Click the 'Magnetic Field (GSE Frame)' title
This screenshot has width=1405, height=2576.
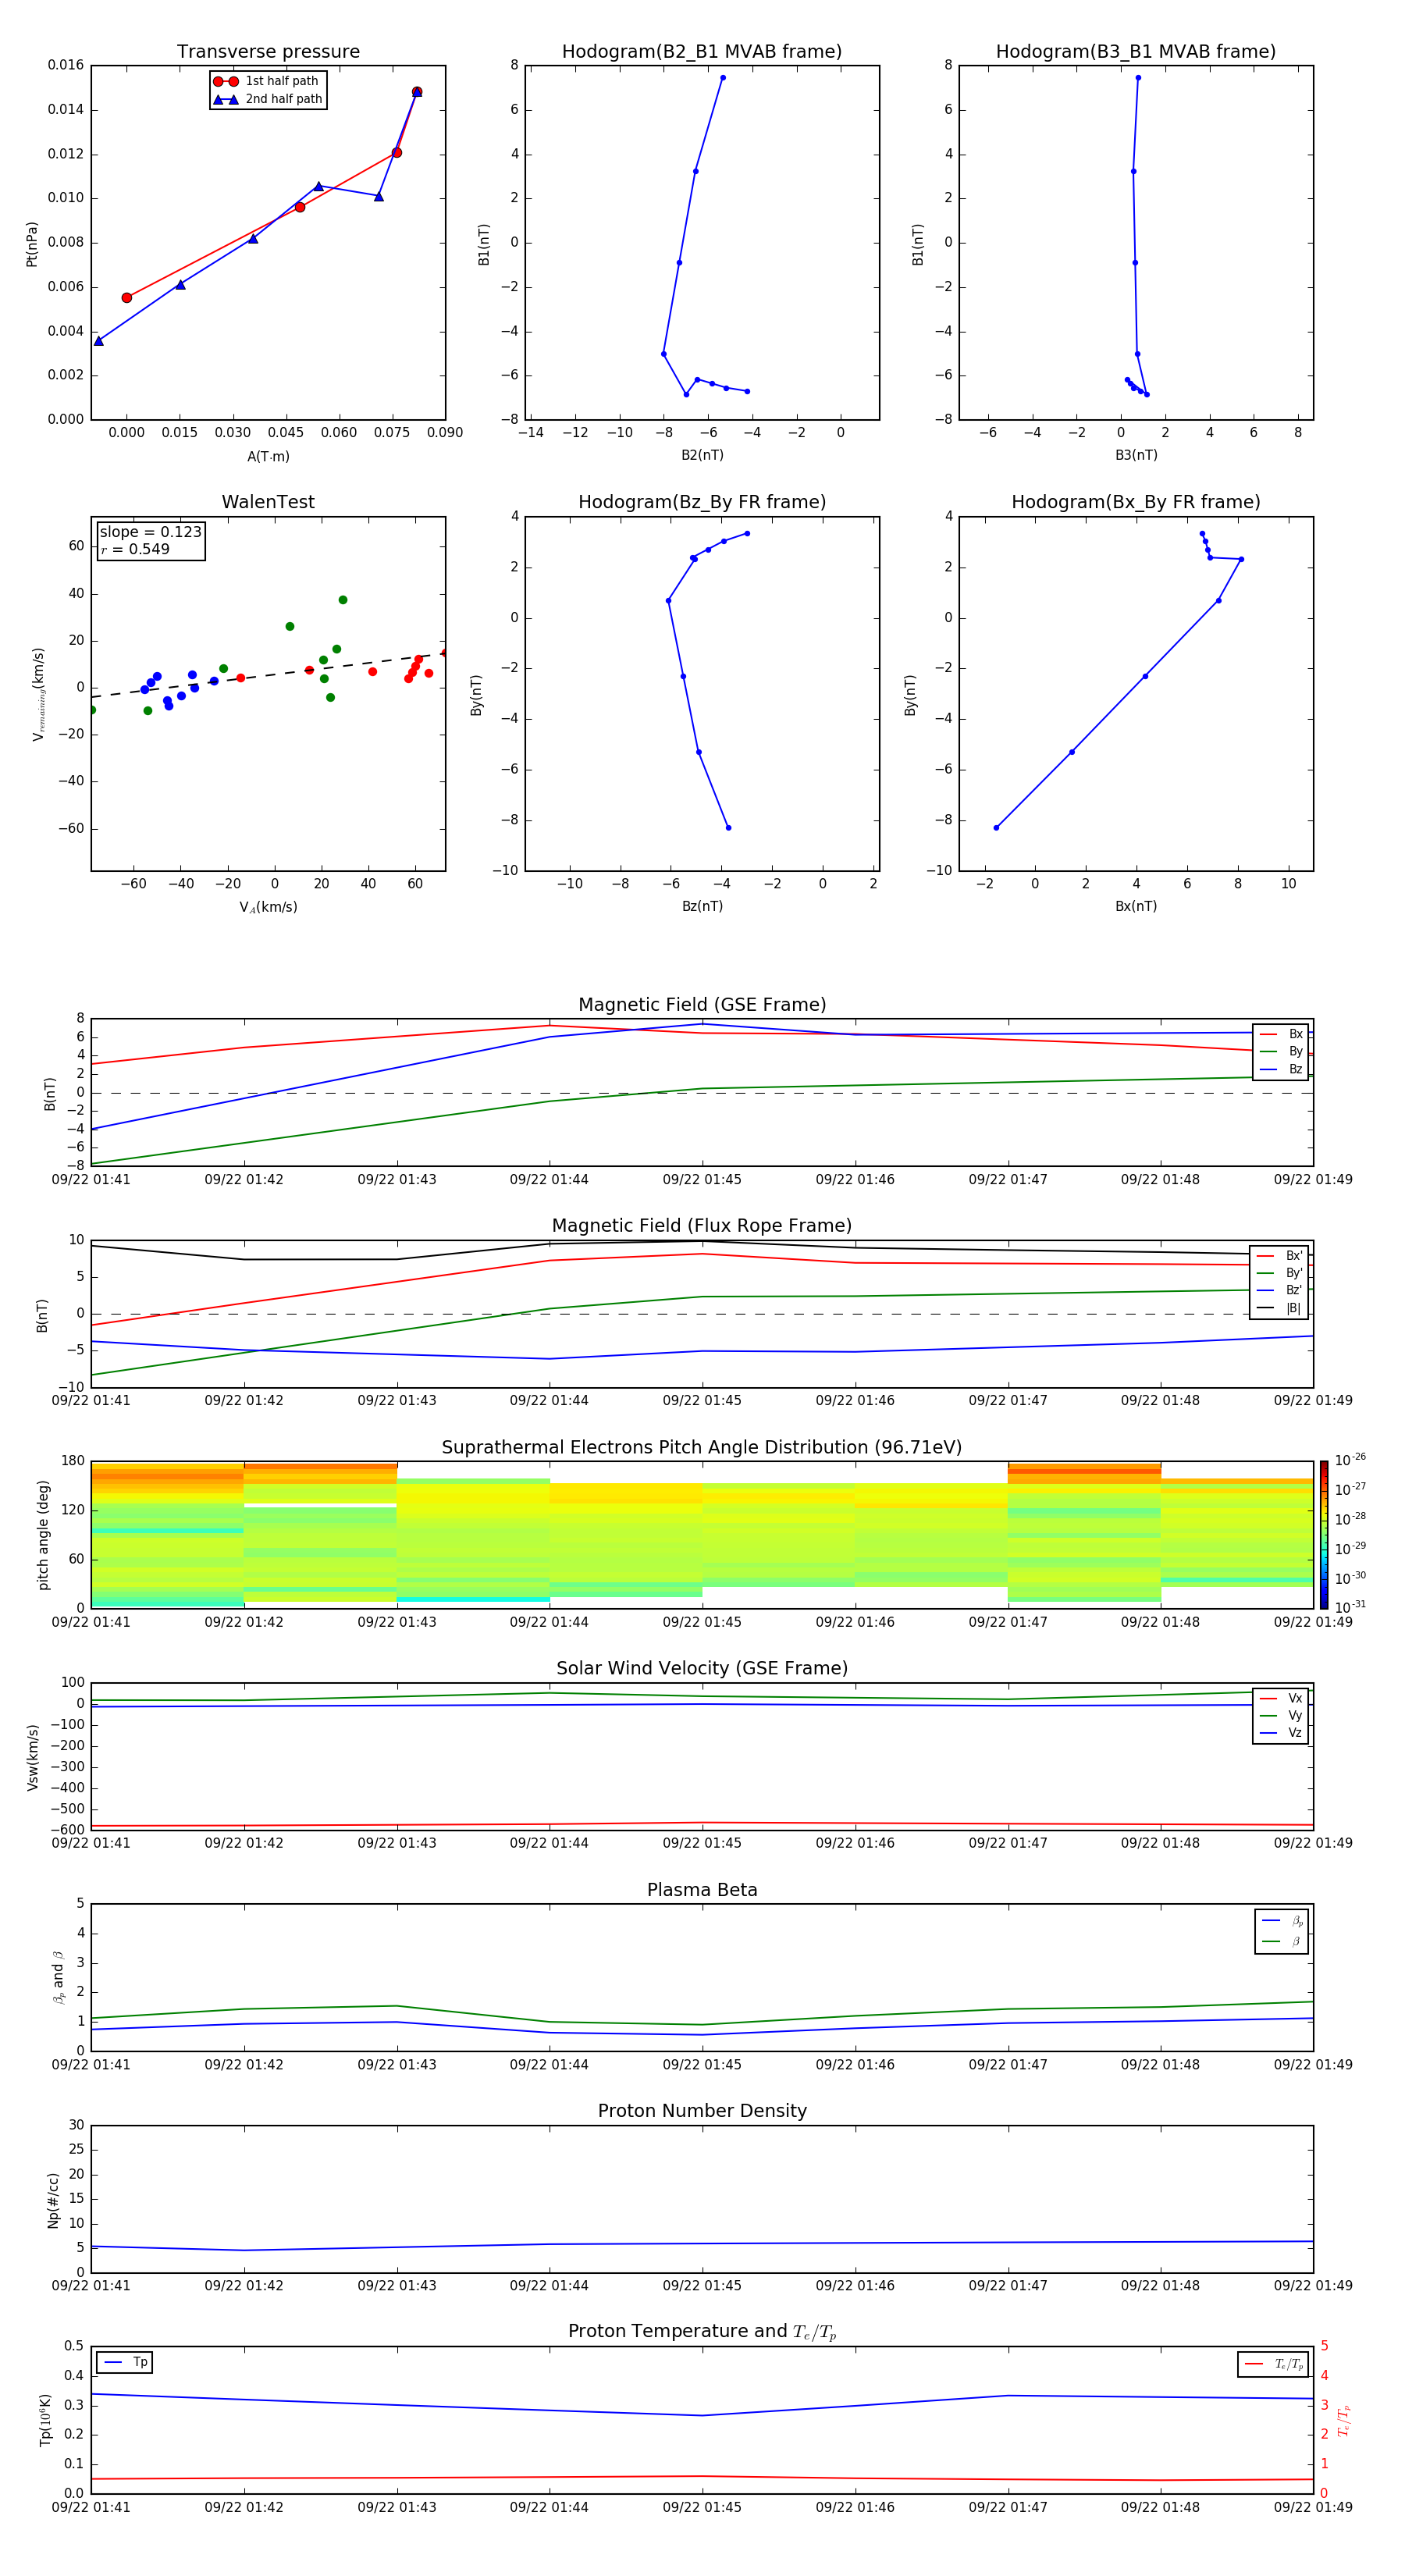(702, 1005)
